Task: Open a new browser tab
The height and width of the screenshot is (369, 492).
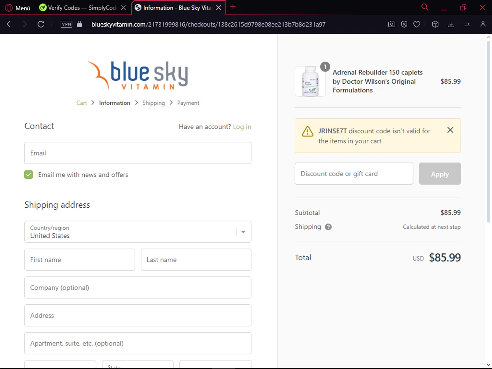Action: tap(233, 7)
